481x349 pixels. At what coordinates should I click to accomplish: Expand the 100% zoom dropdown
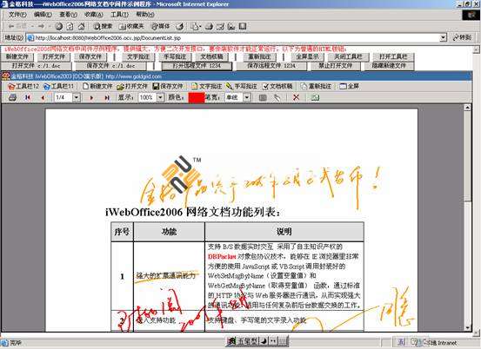pos(160,97)
